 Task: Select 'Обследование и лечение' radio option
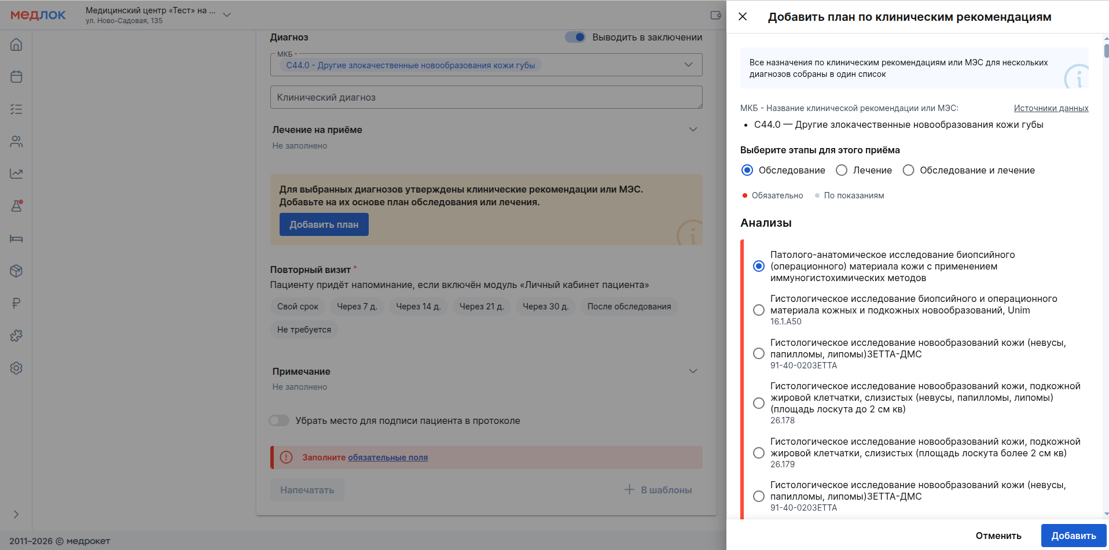tap(909, 170)
